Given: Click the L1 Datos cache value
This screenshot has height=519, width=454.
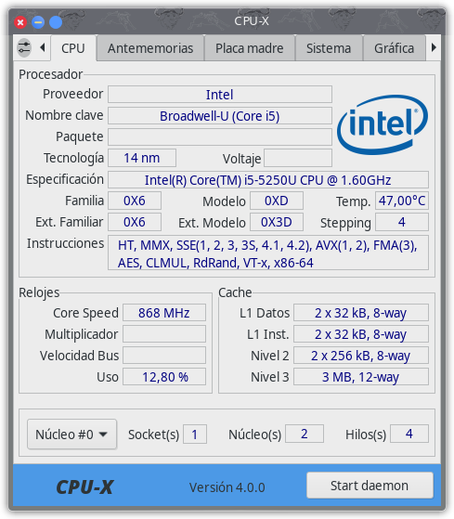Looking at the screenshot, I should coord(361,313).
